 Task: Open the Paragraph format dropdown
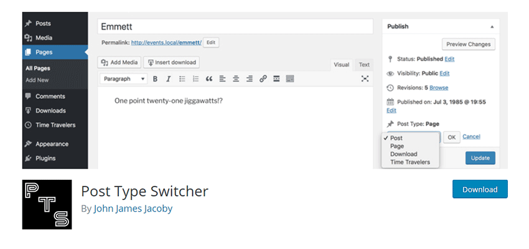tap(124, 79)
